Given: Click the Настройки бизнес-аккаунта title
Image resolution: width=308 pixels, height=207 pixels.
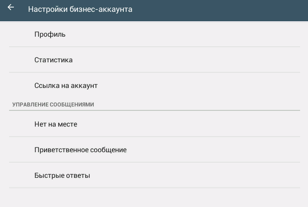Looking at the screenshot, I should (x=80, y=9).
